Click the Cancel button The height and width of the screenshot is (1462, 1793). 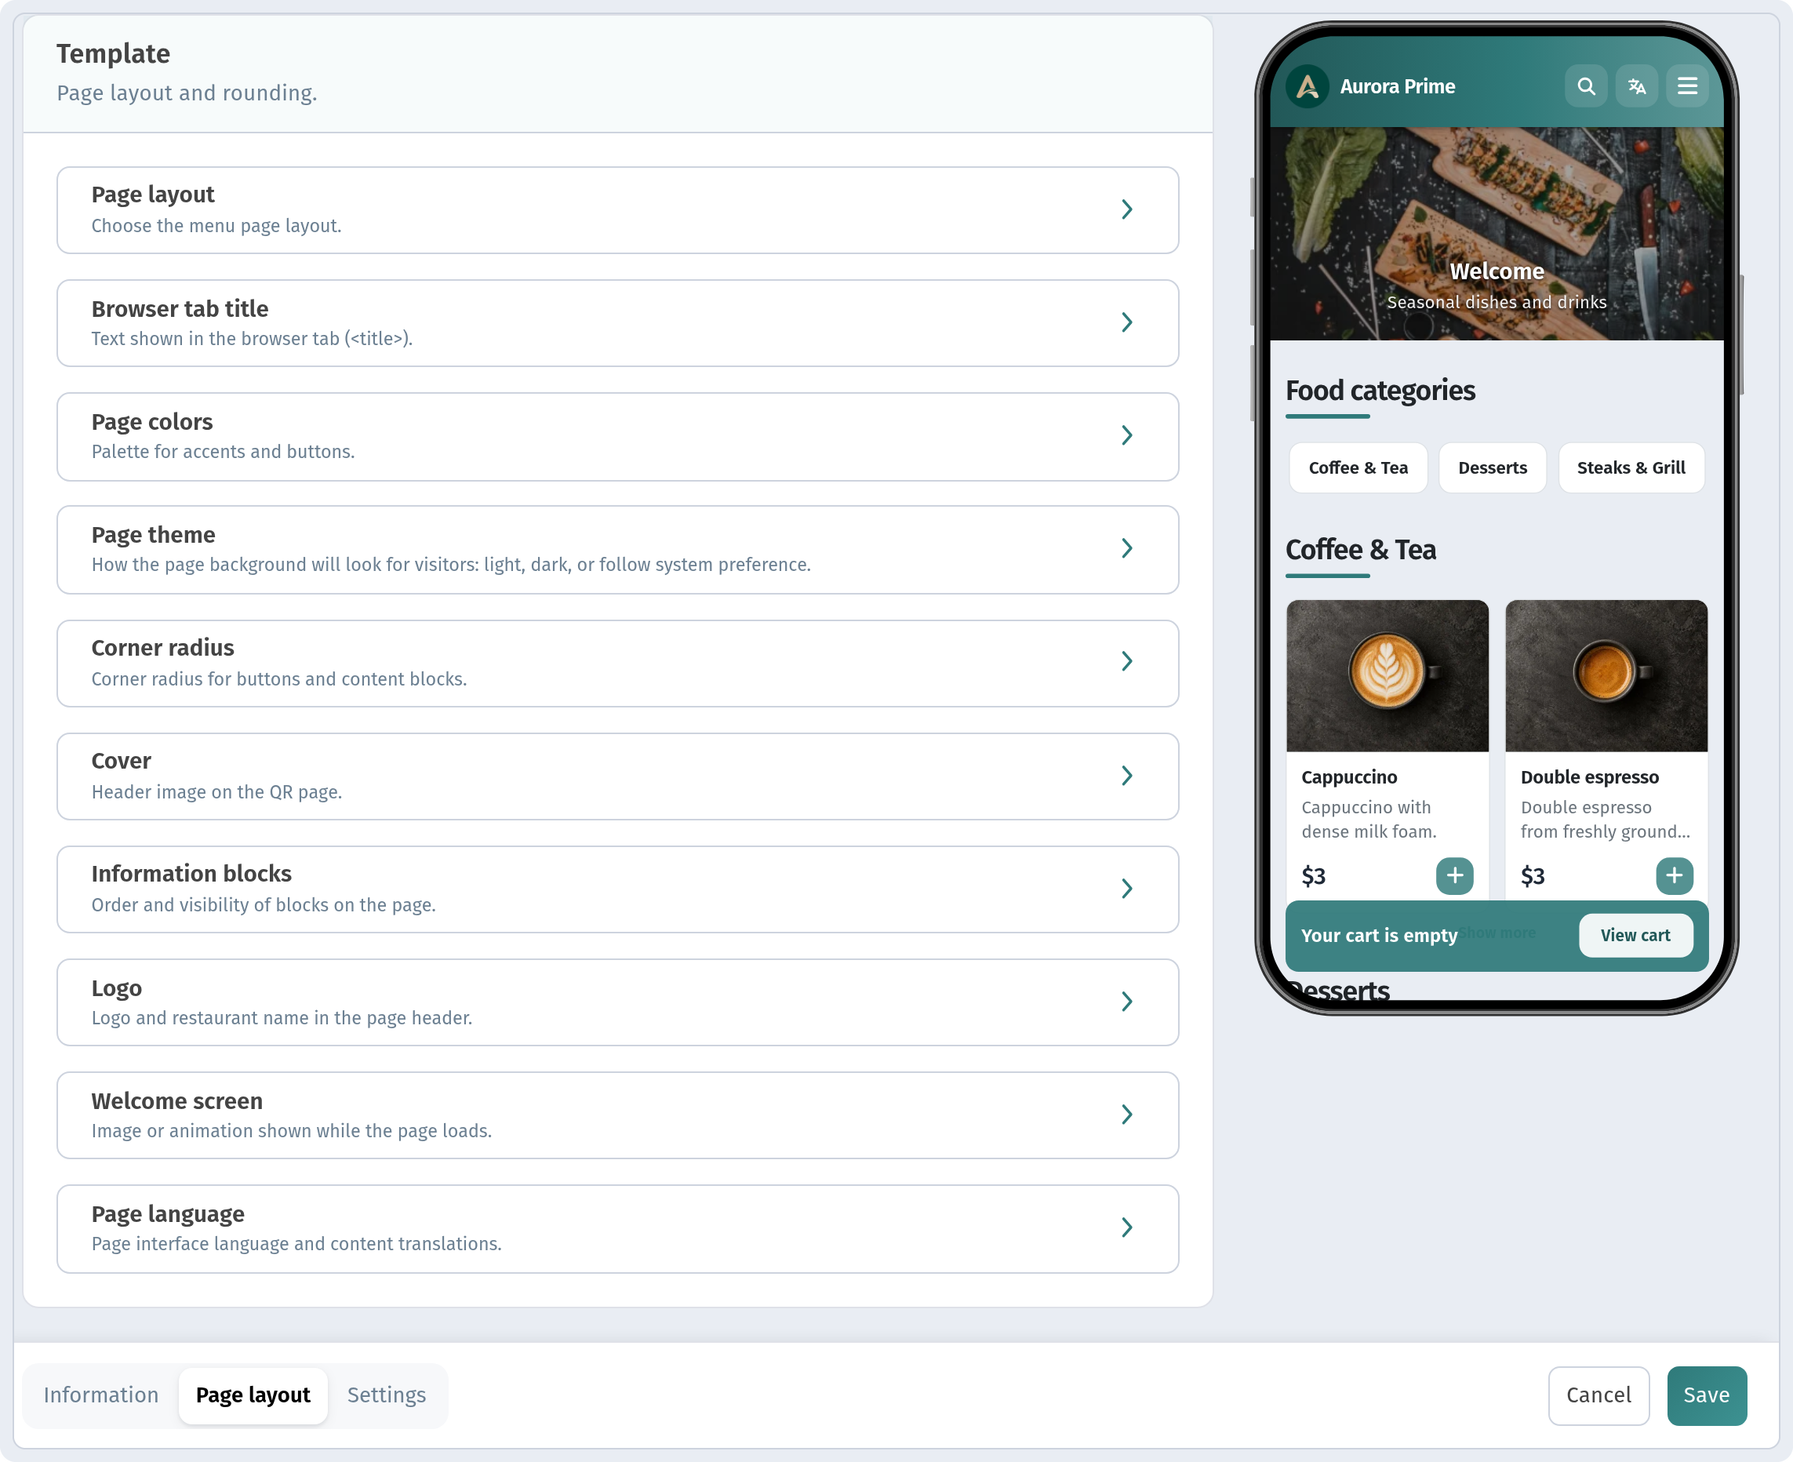pos(1598,1395)
